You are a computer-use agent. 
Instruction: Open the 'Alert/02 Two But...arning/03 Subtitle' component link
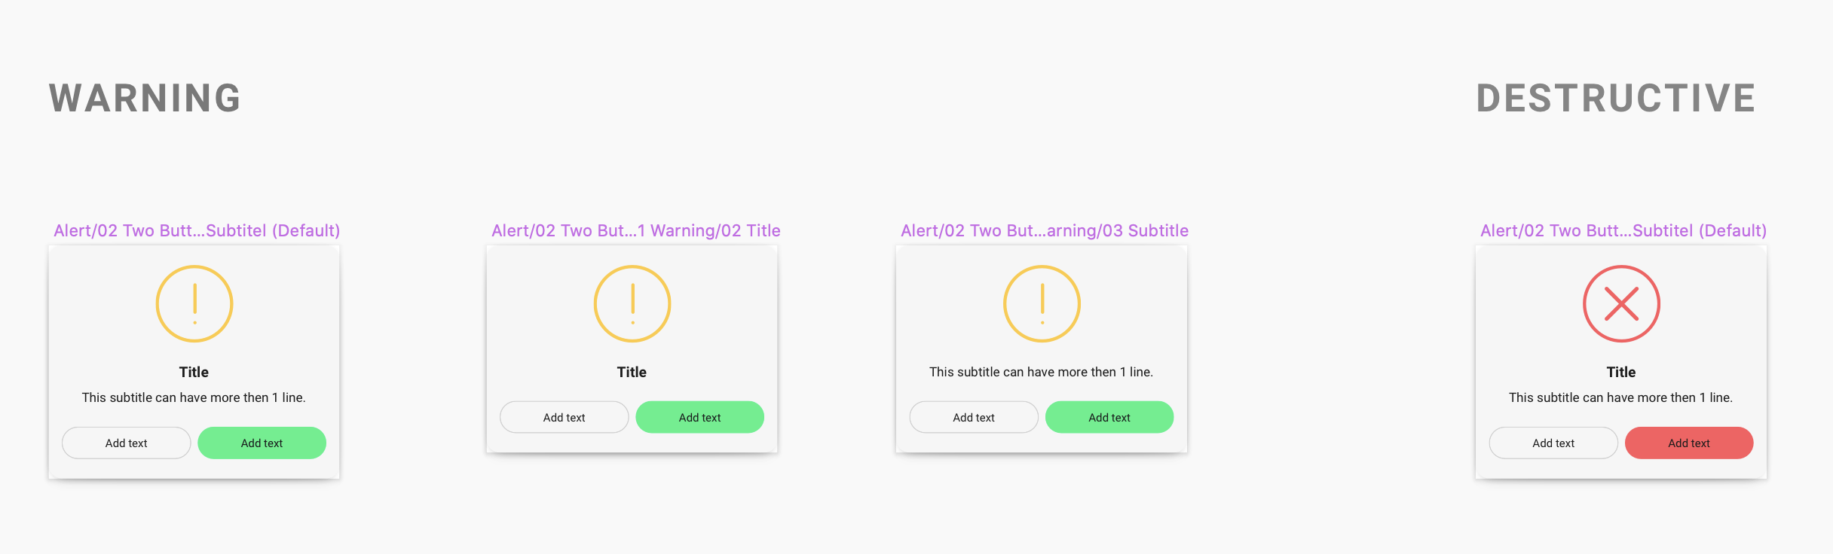[1044, 230]
